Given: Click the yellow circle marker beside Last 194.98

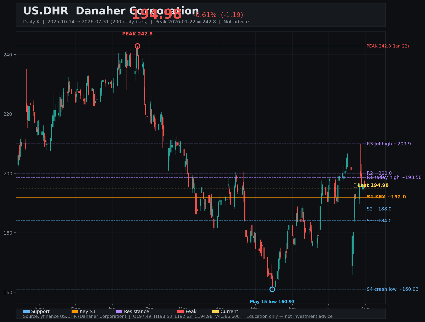Looking at the screenshot, I should point(355,186).
